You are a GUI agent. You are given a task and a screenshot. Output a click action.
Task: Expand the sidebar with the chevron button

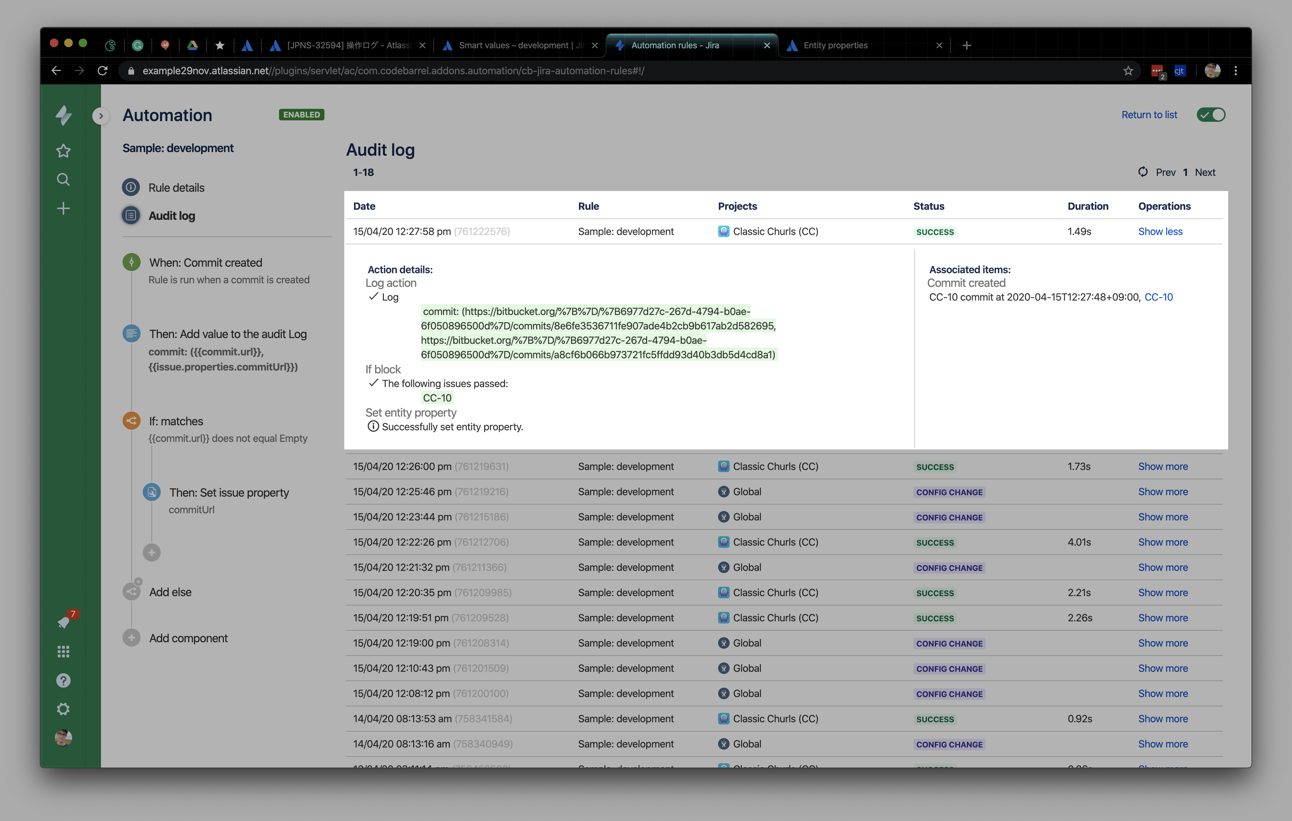coord(100,116)
